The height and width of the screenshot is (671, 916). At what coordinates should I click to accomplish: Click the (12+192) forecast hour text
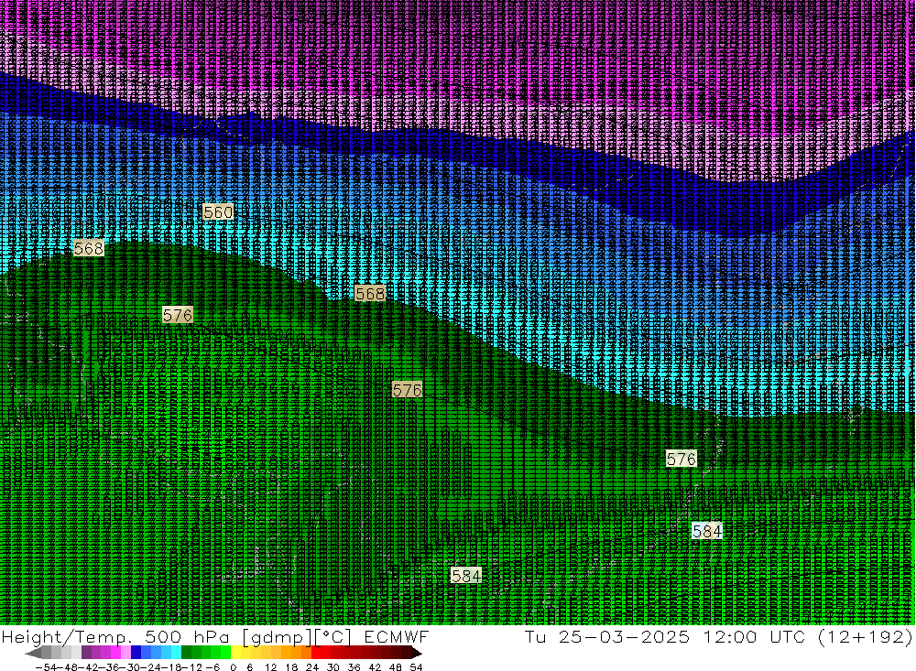pyautogui.click(x=865, y=637)
